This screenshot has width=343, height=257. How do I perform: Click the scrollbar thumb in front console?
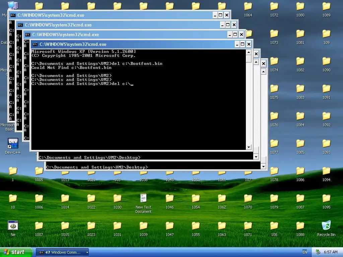coord(249,59)
